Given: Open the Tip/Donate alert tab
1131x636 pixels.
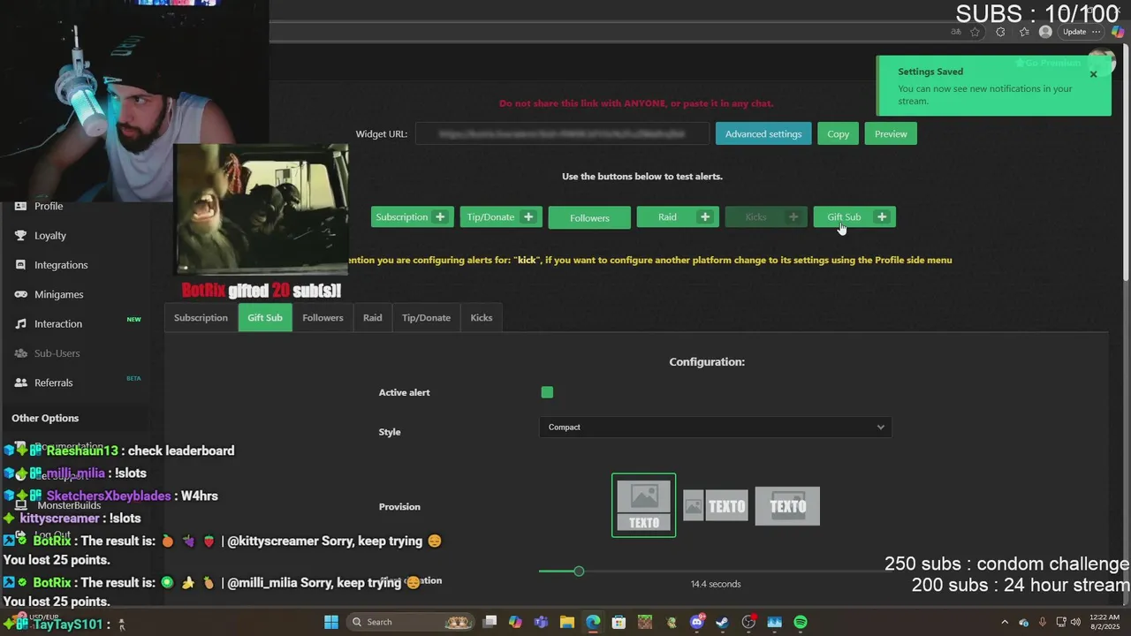Looking at the screenshot, I should pyautogui.click(x=426, y=318).
